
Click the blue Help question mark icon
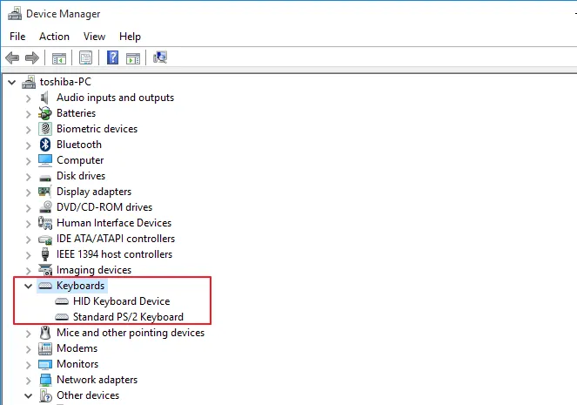(x=112, y=58)
